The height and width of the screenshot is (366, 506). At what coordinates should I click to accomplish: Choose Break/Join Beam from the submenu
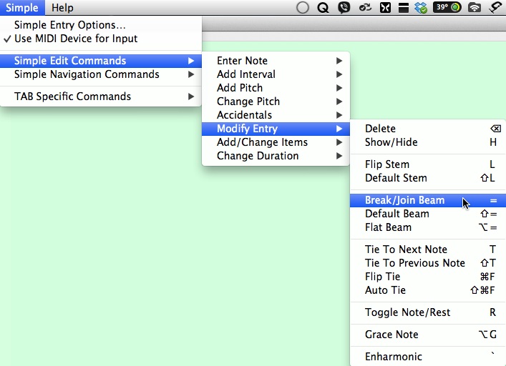[x=404, y=200]
